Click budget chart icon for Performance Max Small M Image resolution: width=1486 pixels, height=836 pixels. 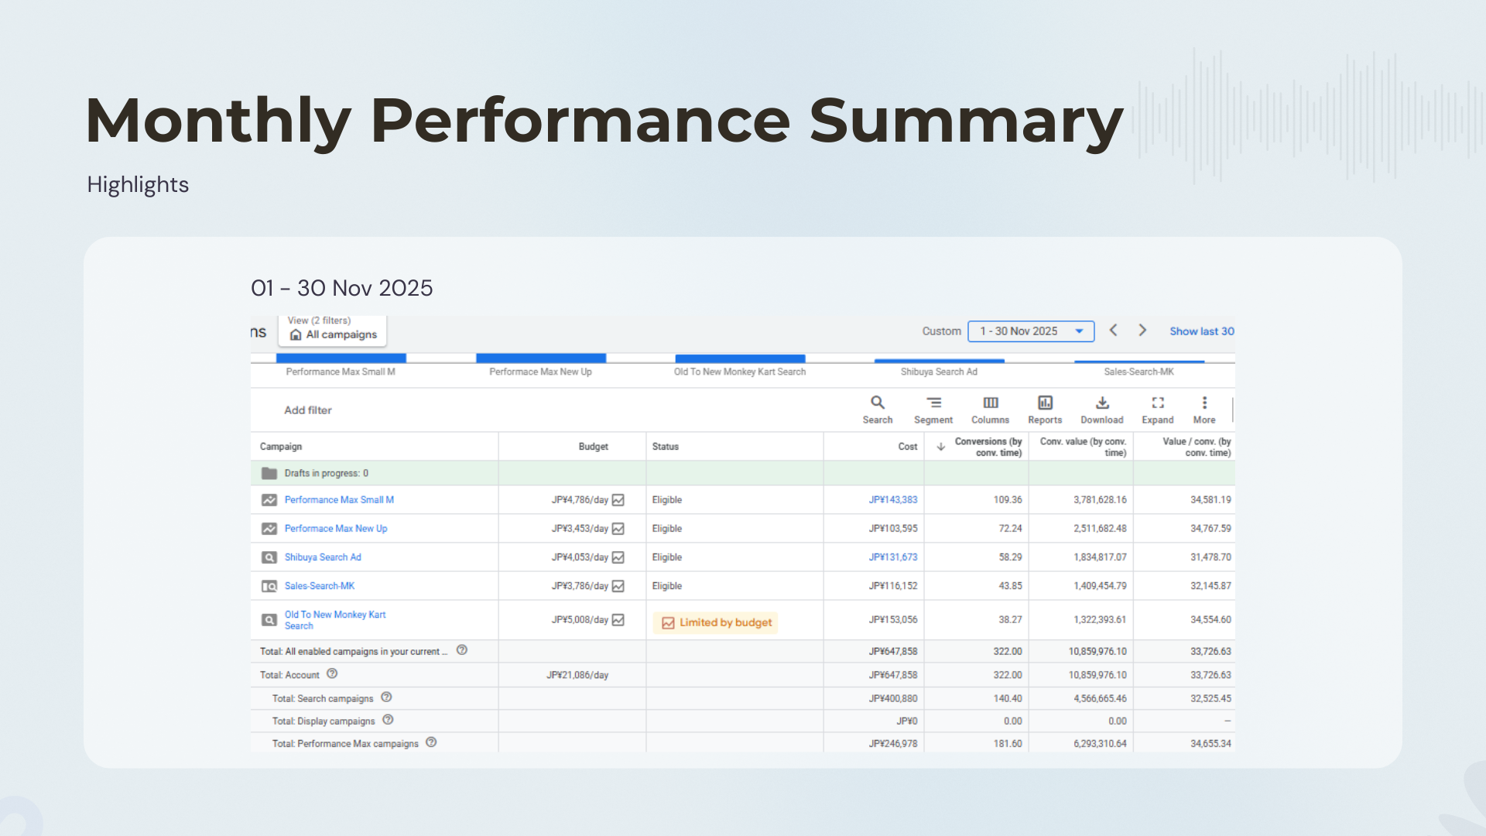click(x=618, y=500)
